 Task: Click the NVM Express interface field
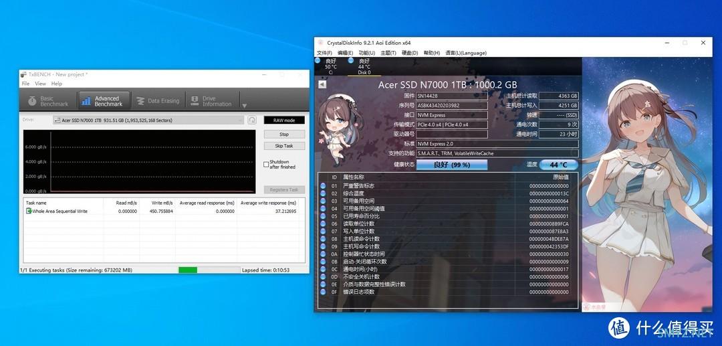click(452, 115)
